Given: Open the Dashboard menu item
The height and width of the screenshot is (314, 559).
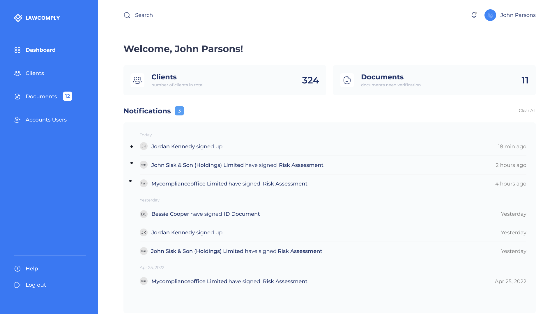Looking at the screenshot, I should click(x=40, y=50).
